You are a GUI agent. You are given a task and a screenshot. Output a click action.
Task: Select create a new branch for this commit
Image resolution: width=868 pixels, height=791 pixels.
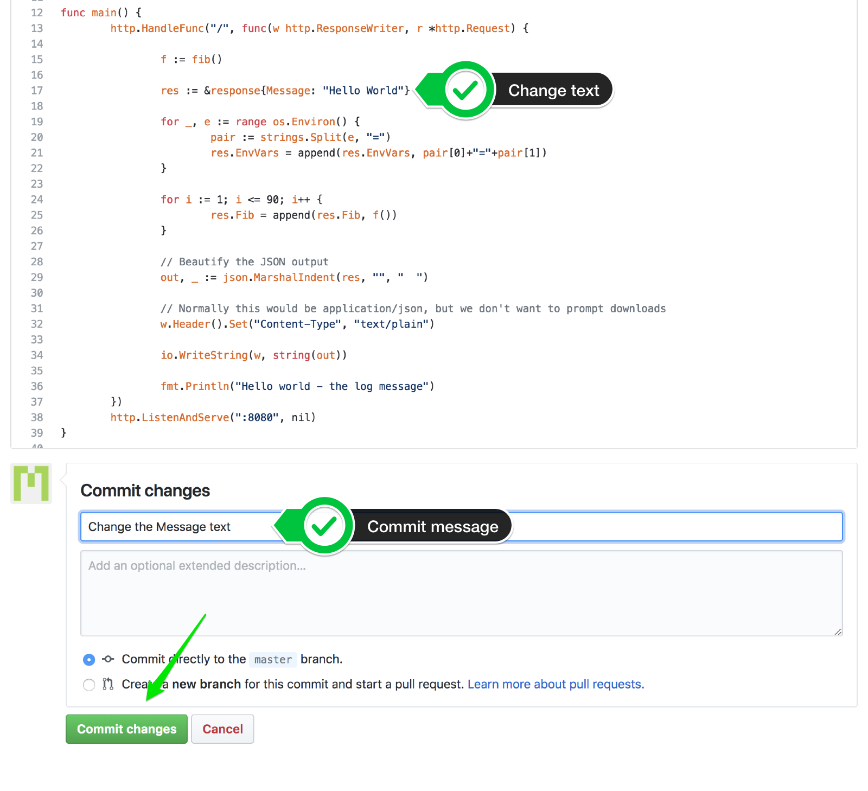[x=88, y=685]
